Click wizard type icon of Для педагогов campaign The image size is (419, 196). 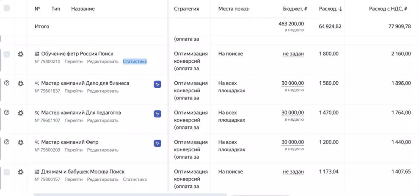37,113
